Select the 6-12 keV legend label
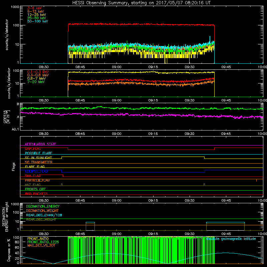The width and height of the screenshot is (267, 267). (36, 11)
